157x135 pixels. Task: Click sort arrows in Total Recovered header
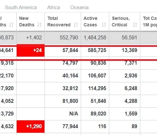tap(76, 25)
